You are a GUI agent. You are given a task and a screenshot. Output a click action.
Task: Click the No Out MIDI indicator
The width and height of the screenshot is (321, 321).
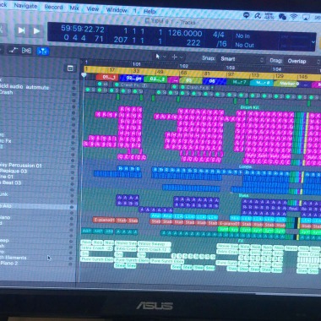[x=245, y=45]
